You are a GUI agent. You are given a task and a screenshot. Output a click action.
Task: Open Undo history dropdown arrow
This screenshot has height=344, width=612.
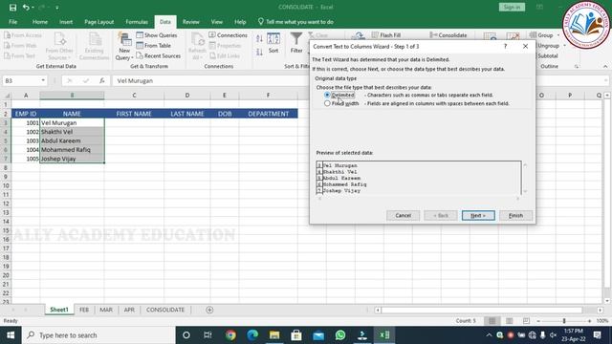click(x=33, y=8)
